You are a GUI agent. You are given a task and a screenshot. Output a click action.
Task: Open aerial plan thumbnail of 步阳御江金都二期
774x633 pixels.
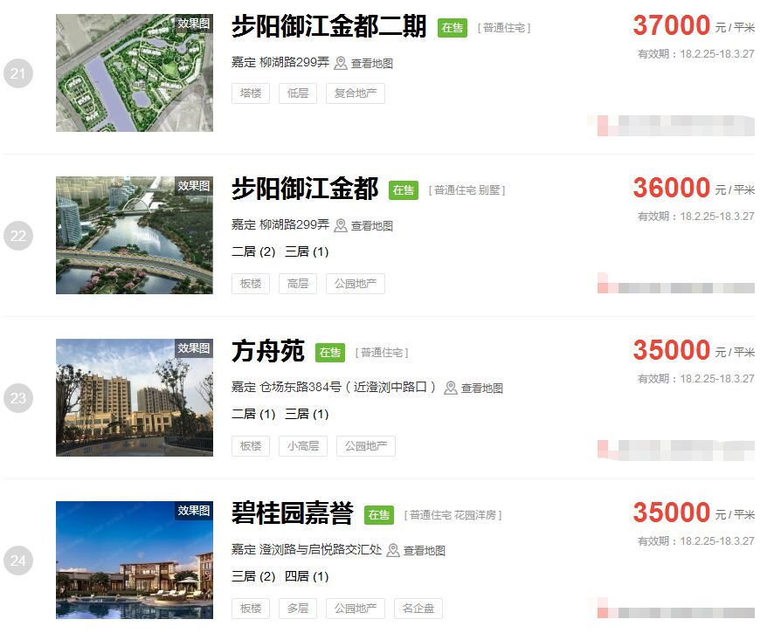(135, 73)
